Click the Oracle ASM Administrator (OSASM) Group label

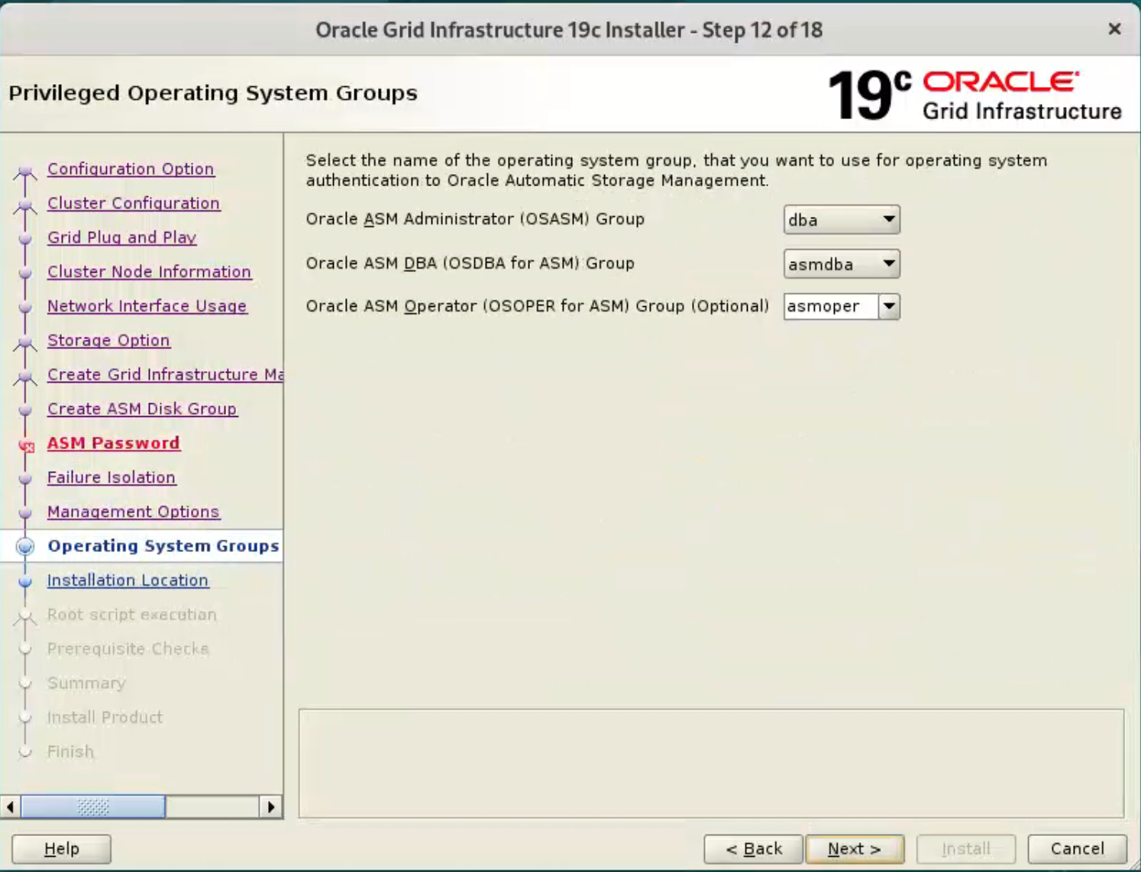click(x=475, y=219)
